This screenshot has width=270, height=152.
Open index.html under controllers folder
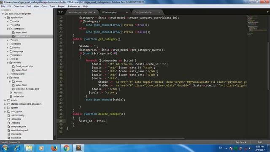21,33
